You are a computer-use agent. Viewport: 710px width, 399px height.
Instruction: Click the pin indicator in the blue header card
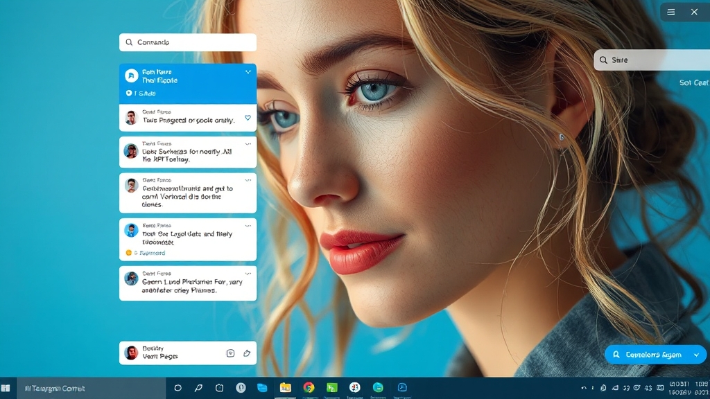129,94
